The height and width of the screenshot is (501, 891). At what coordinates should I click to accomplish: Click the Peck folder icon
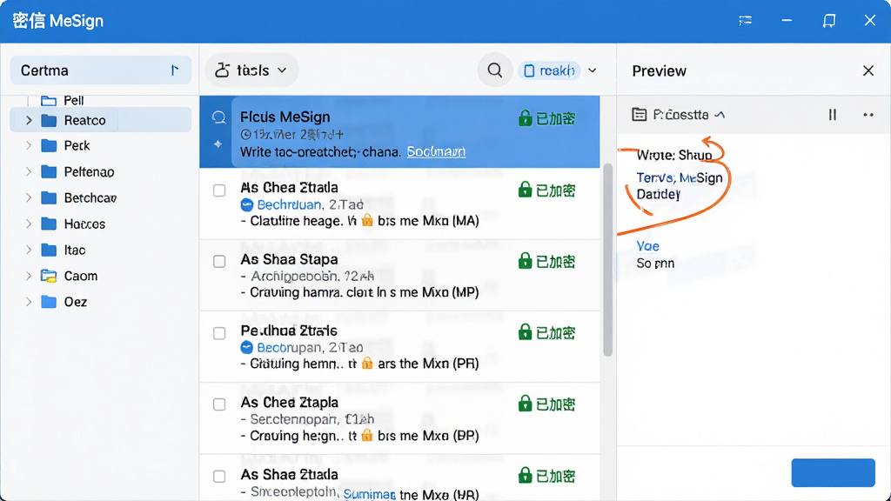tap(49, 145)
